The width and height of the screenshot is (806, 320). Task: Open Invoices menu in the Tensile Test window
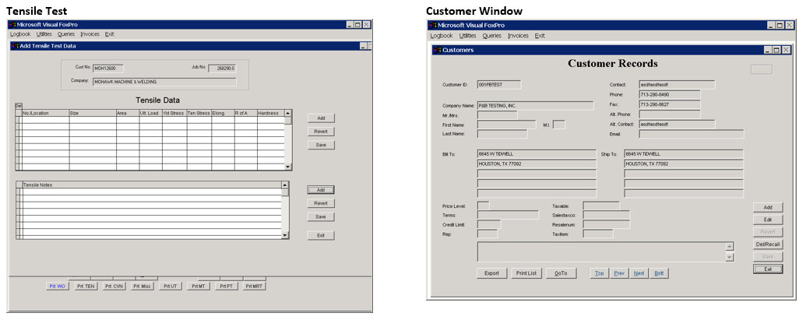[x=90, y=34]
